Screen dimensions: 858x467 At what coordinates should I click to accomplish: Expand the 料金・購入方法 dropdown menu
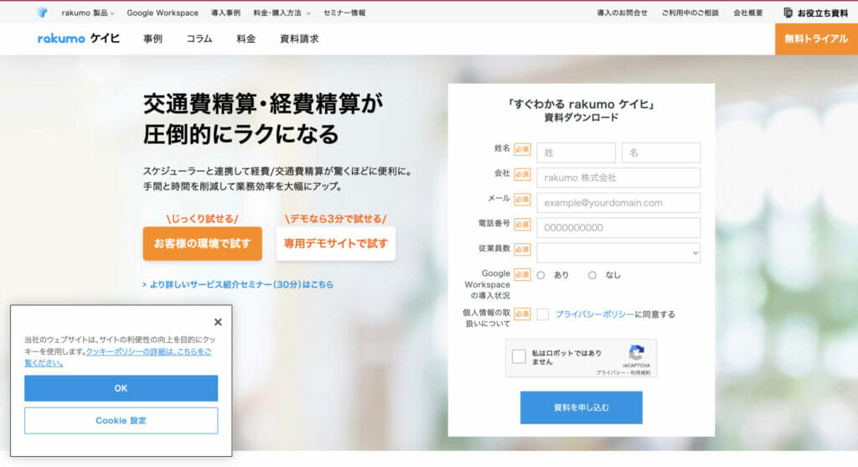[x=282, y=13]
